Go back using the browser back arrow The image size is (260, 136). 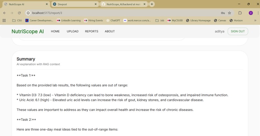(5, 13)
